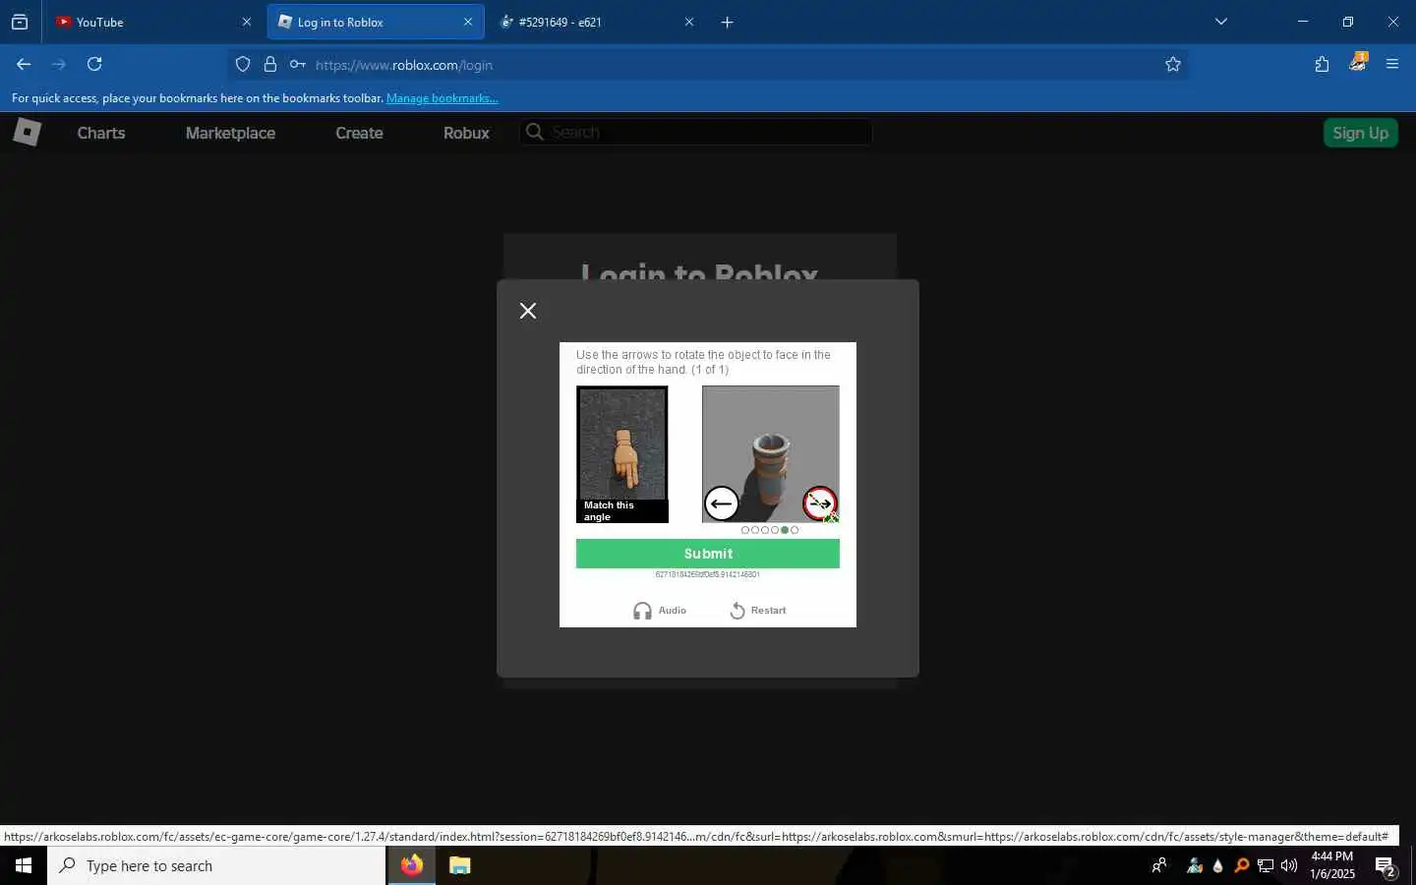Open the saved logins key icon

pyautogui.click(x=297, y=65)
